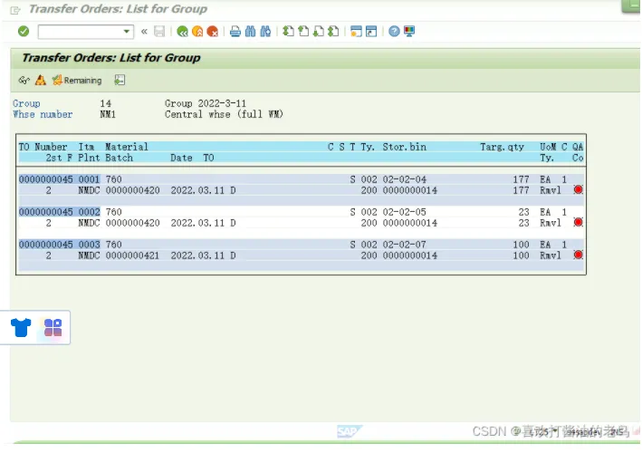The width and height of the screenshot is (642, 463).
Task: Jump to last page icon
Action: point(334,32)
